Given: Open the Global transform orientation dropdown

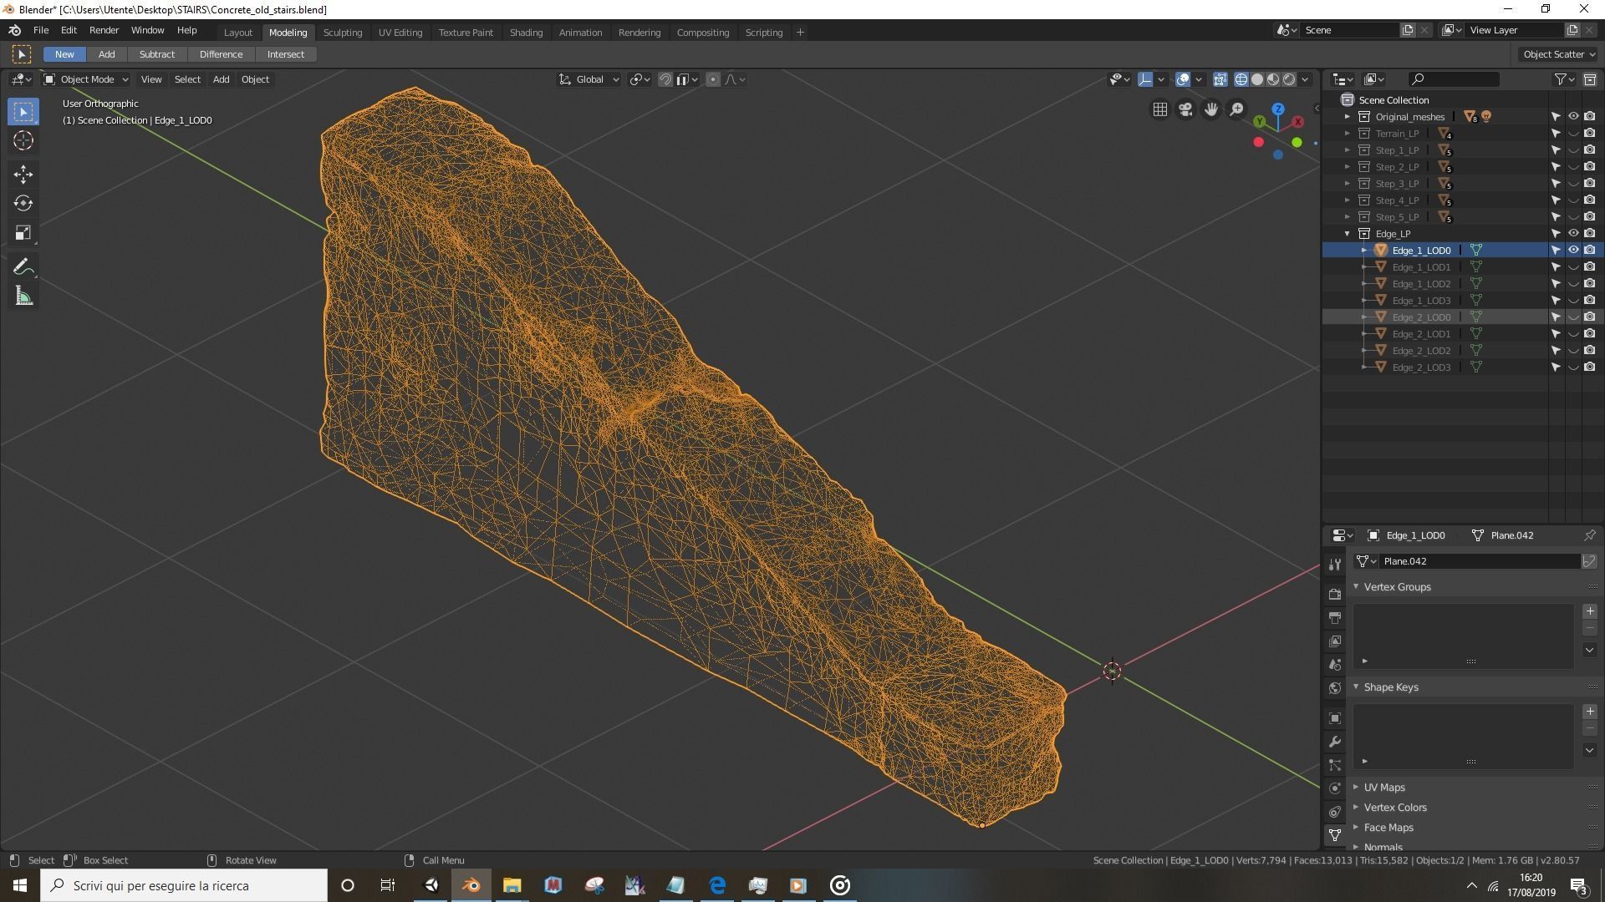Looking at the screenshot, I should click(589, 79).
